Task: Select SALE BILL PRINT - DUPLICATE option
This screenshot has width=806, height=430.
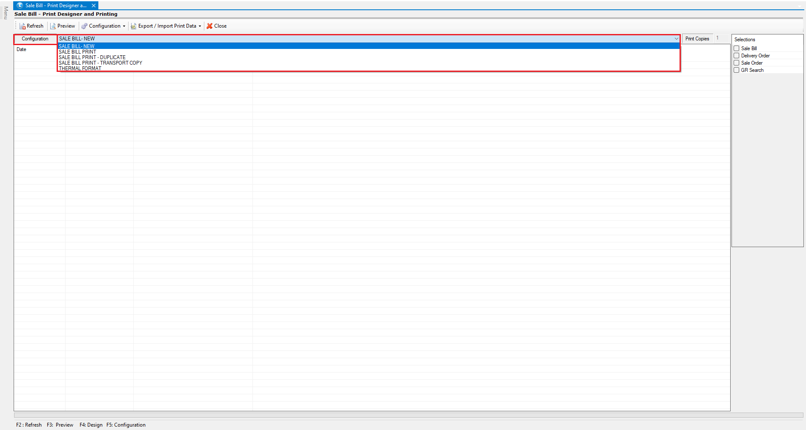Action: coord(92,57)
